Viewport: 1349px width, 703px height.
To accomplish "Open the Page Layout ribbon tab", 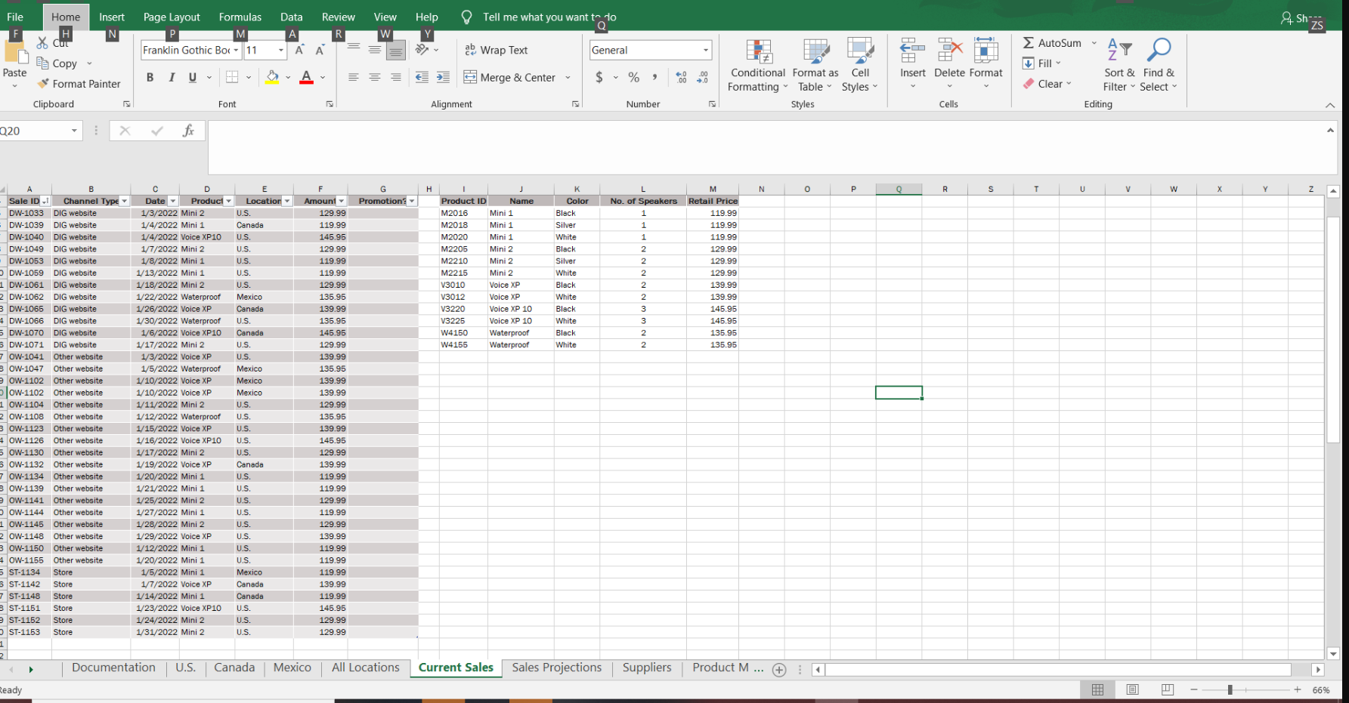I will point(172,17).
